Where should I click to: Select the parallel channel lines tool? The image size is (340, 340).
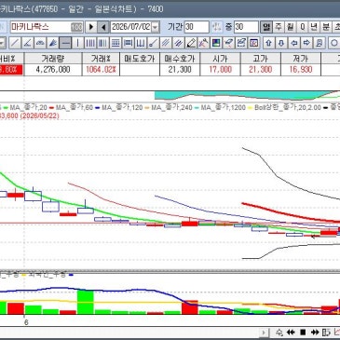[166, 43]
